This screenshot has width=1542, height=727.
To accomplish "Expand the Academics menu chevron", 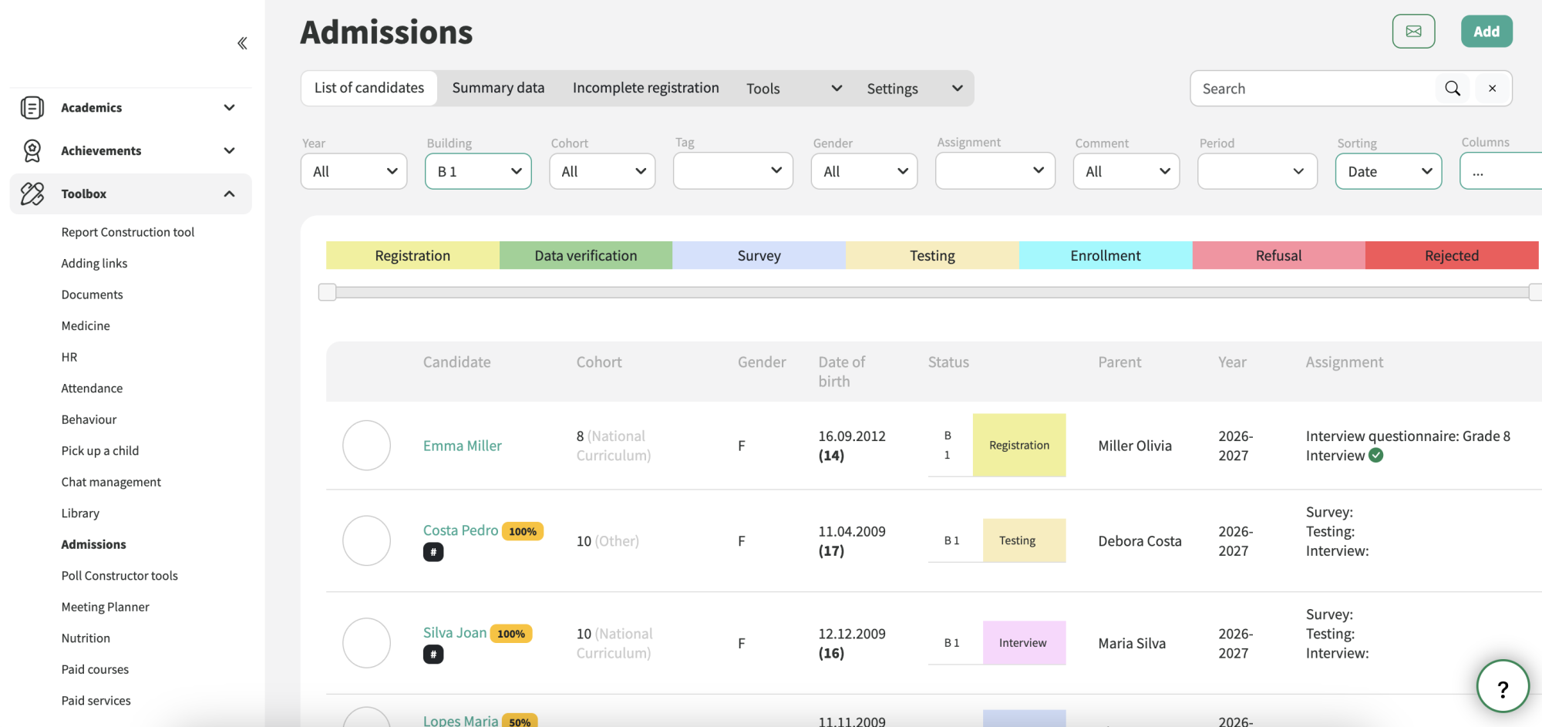I will pyautogui.click(x=229, y=108).
